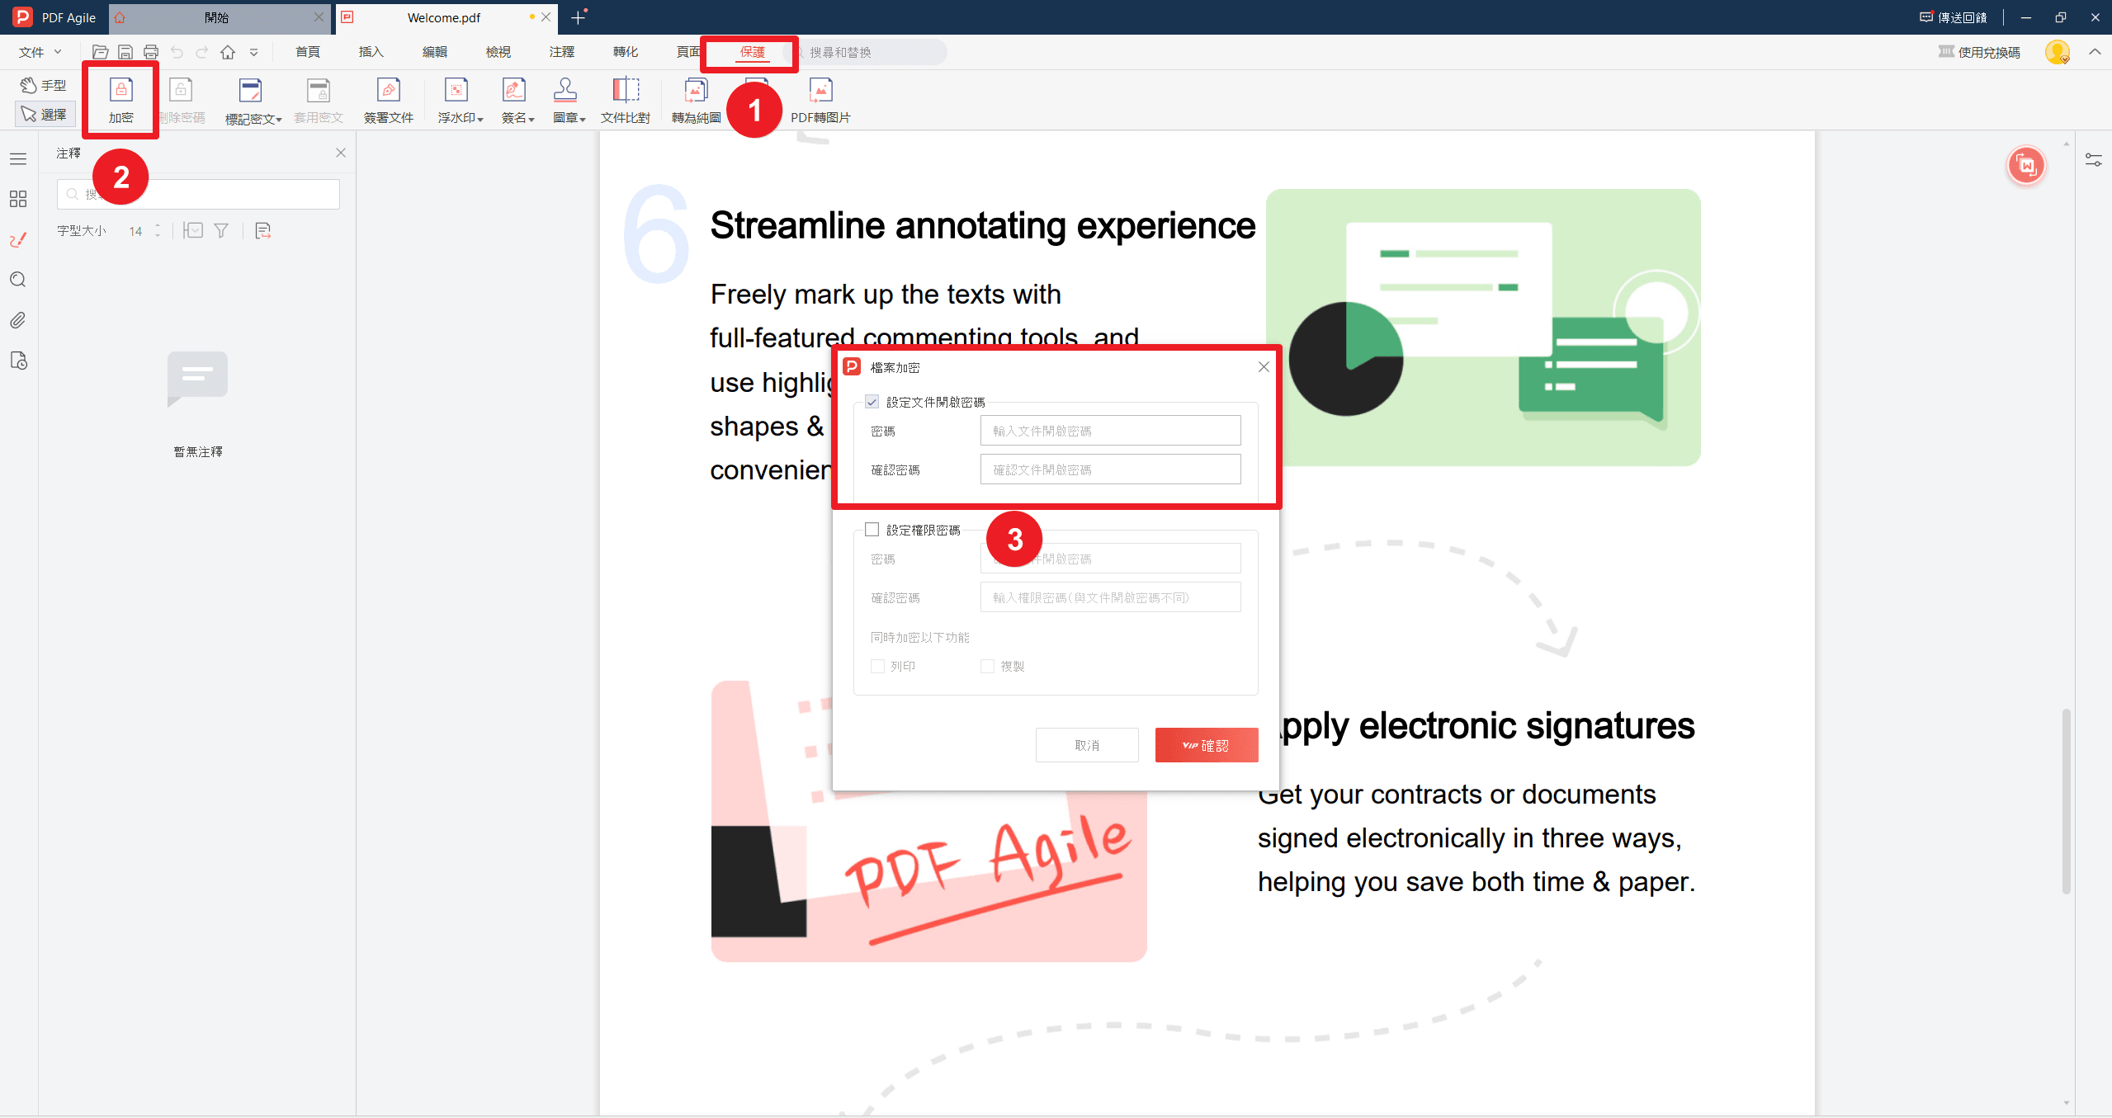Click the export comments icon in 注釋 panel

[x=263, y=231]
